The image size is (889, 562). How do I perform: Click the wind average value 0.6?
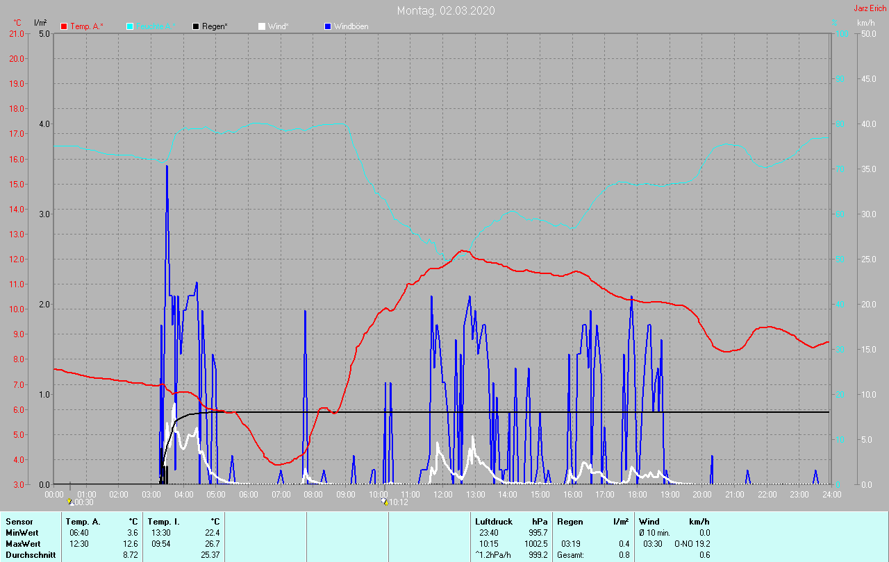(704, 555)
